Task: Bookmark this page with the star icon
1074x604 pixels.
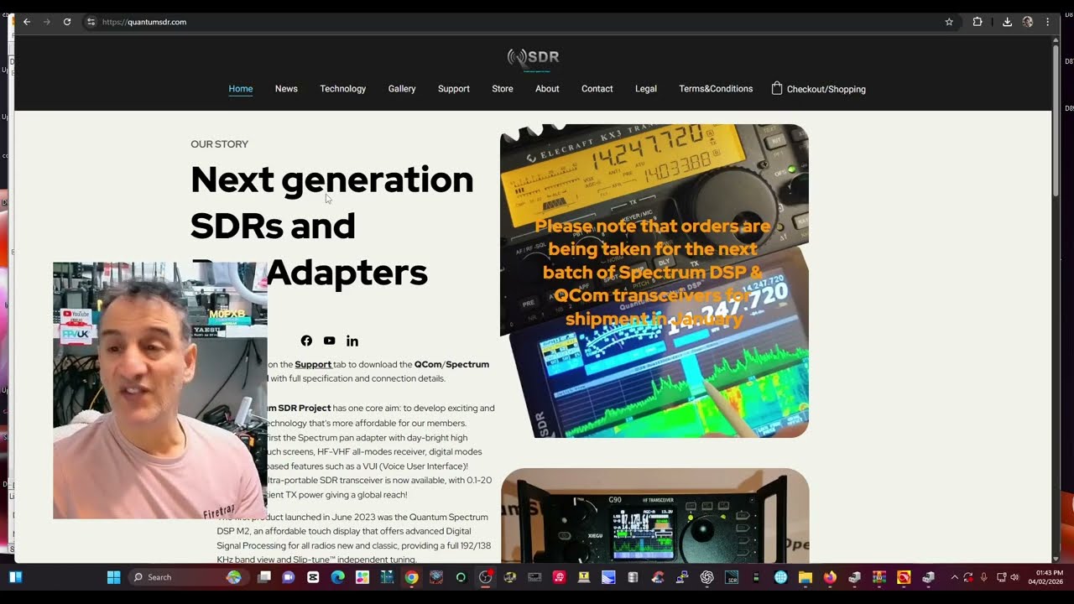Action: (949, 22)
